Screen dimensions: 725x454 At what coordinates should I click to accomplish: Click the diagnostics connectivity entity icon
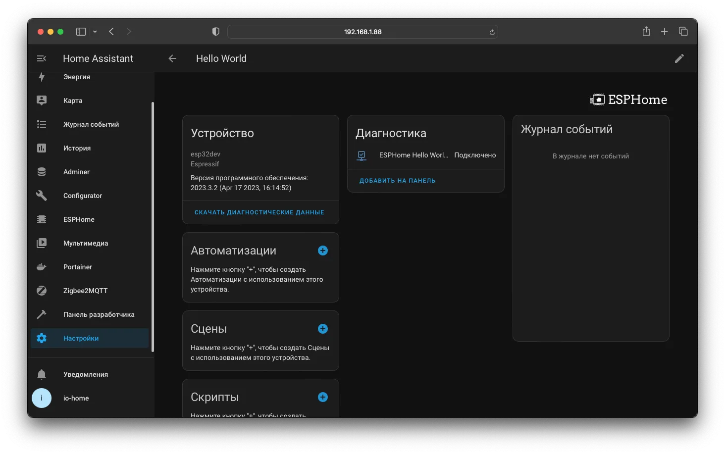pos(362,155)
